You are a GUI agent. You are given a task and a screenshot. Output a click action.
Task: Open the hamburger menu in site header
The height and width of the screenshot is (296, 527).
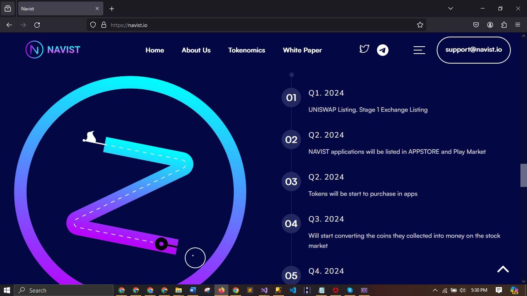pyautogui.click(x=419, y=50)
